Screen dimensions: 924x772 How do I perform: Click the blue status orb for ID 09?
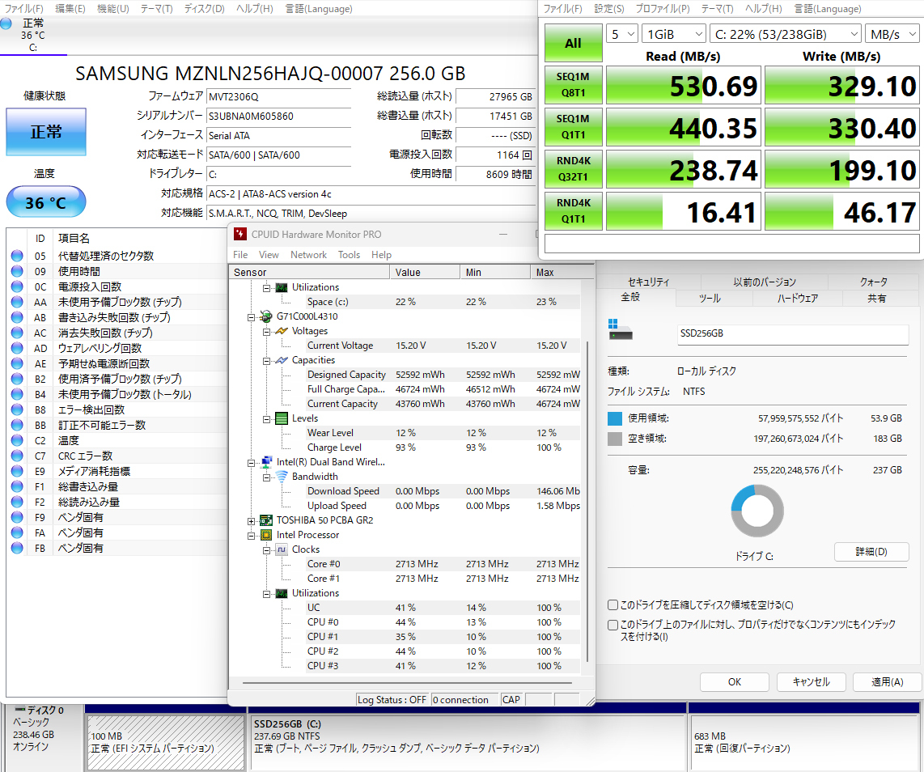click(x=17, y=271)
